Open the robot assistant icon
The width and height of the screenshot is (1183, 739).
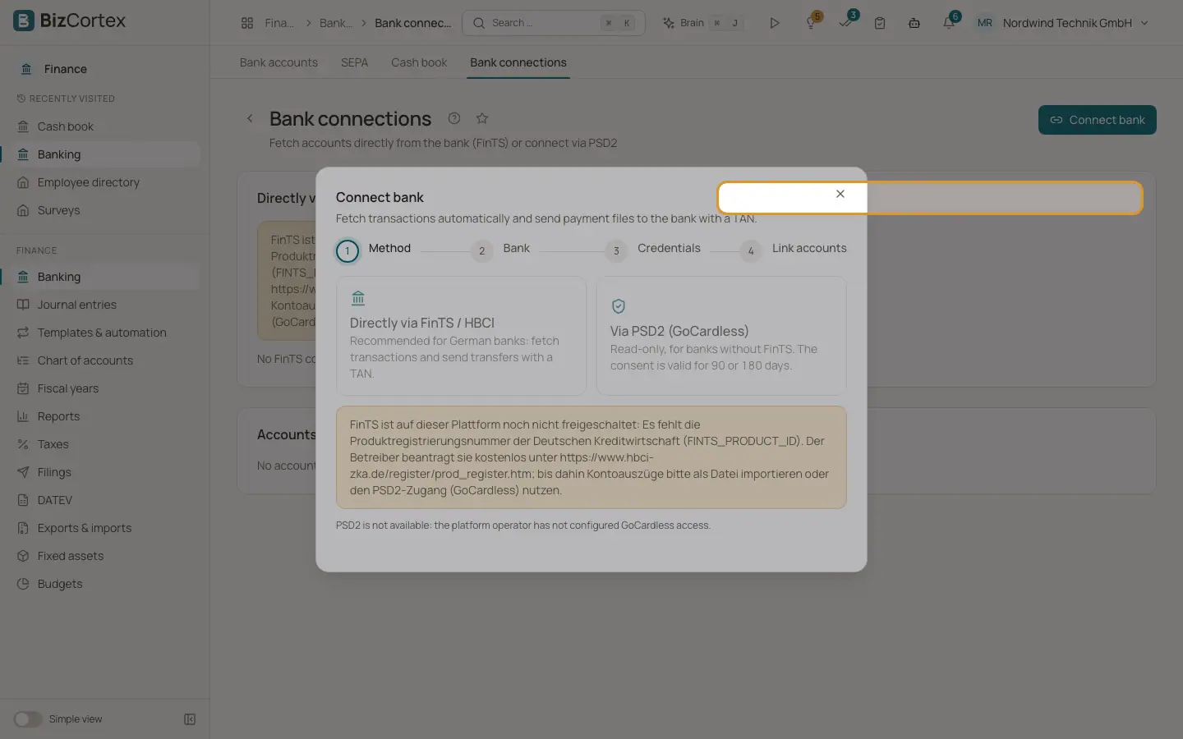(x=914, y=23)
